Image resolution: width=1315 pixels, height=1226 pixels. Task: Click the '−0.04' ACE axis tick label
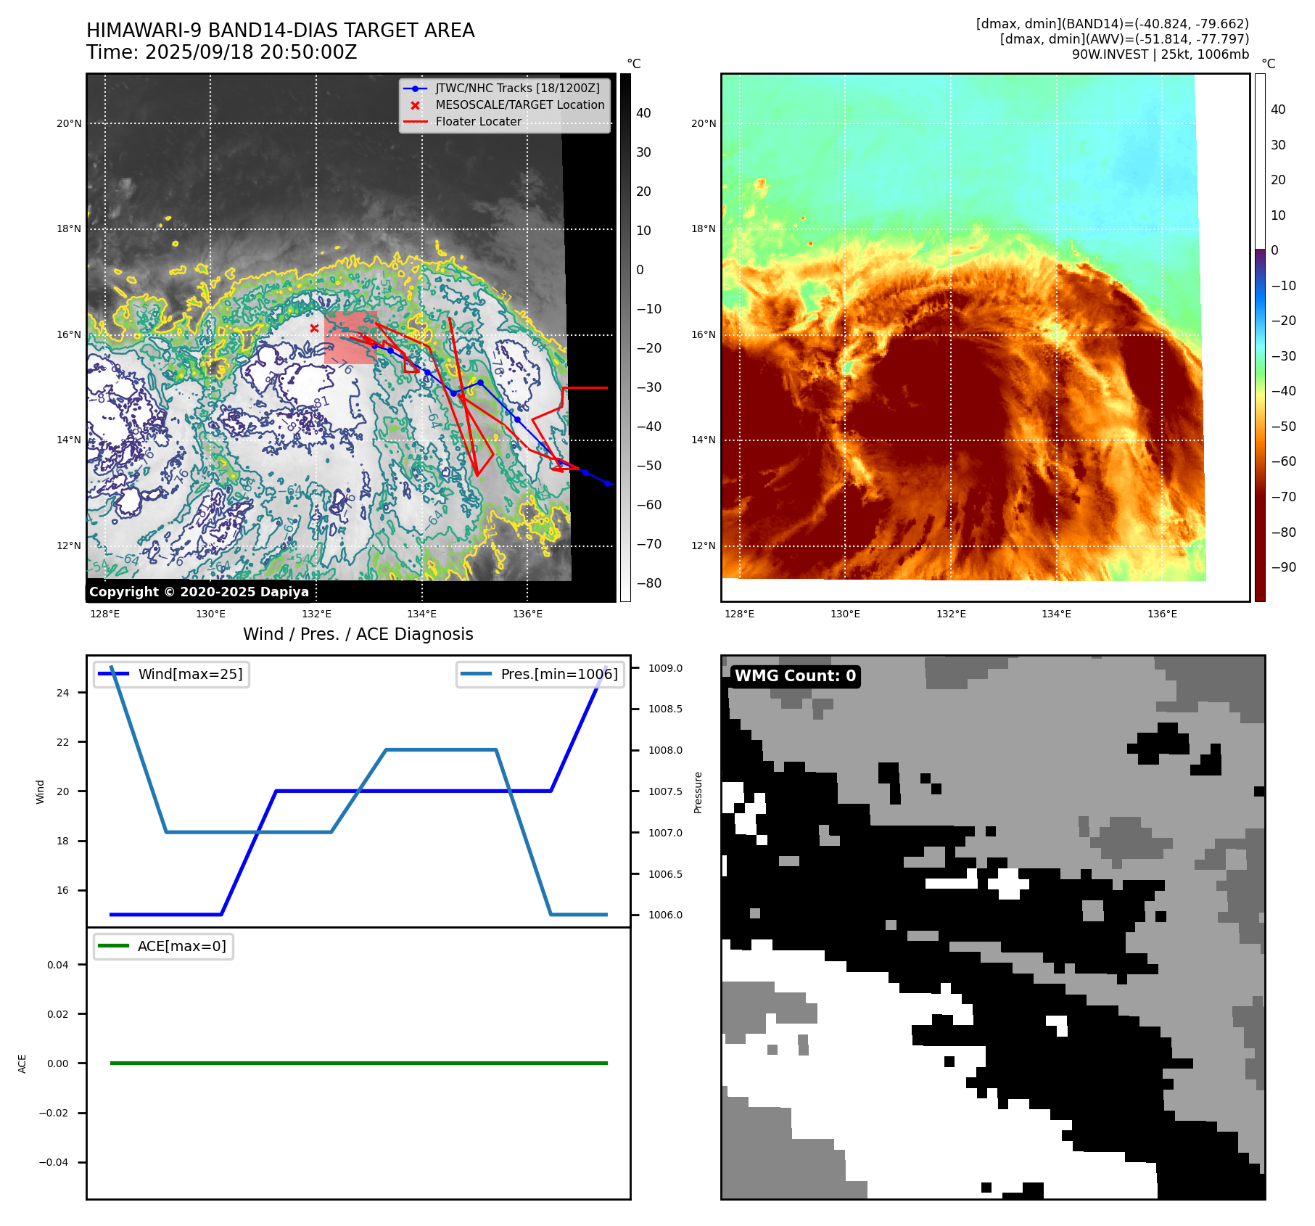click(54, 1162)
